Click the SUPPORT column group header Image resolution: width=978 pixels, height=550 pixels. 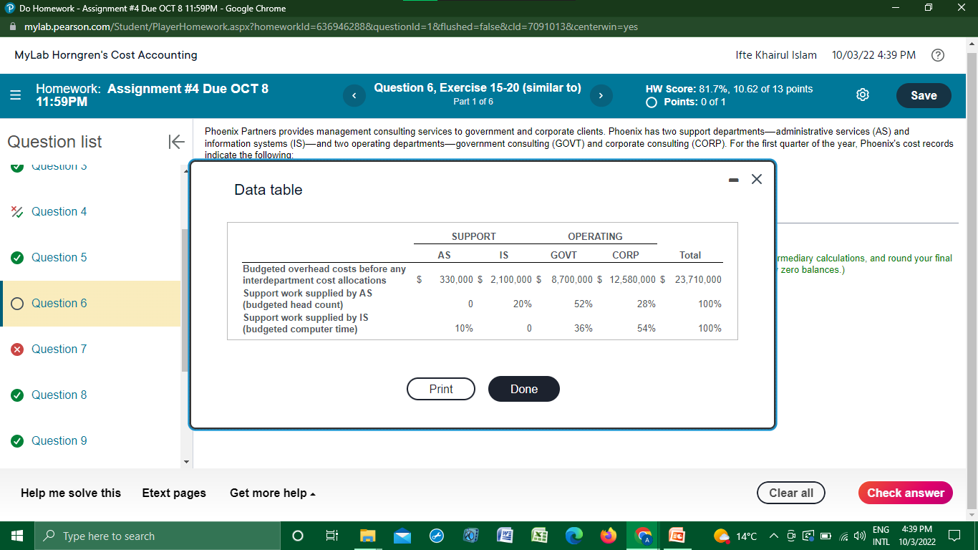(x=473, y=236)
